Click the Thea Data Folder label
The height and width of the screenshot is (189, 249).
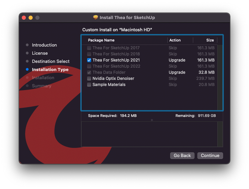pyautogui.click(x=109, y=72)
